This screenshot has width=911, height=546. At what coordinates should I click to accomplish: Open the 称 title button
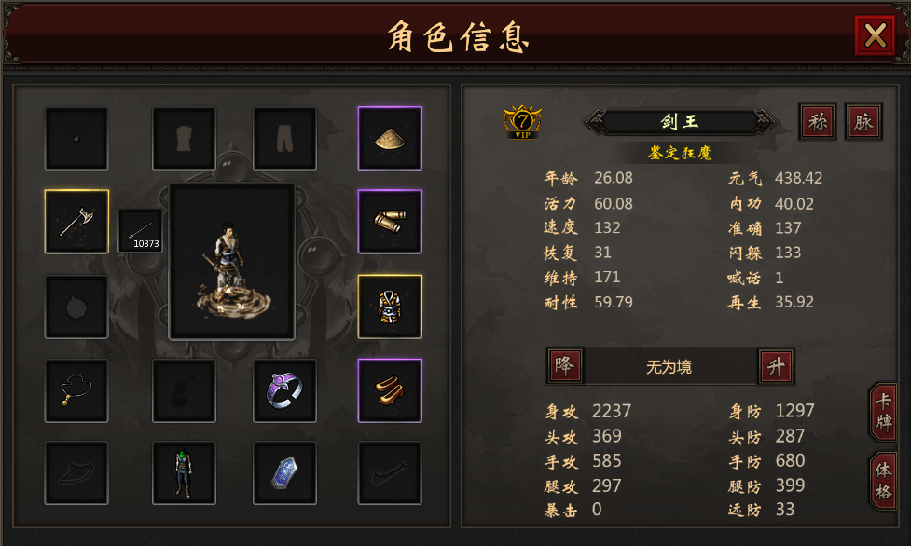(818, 122)
